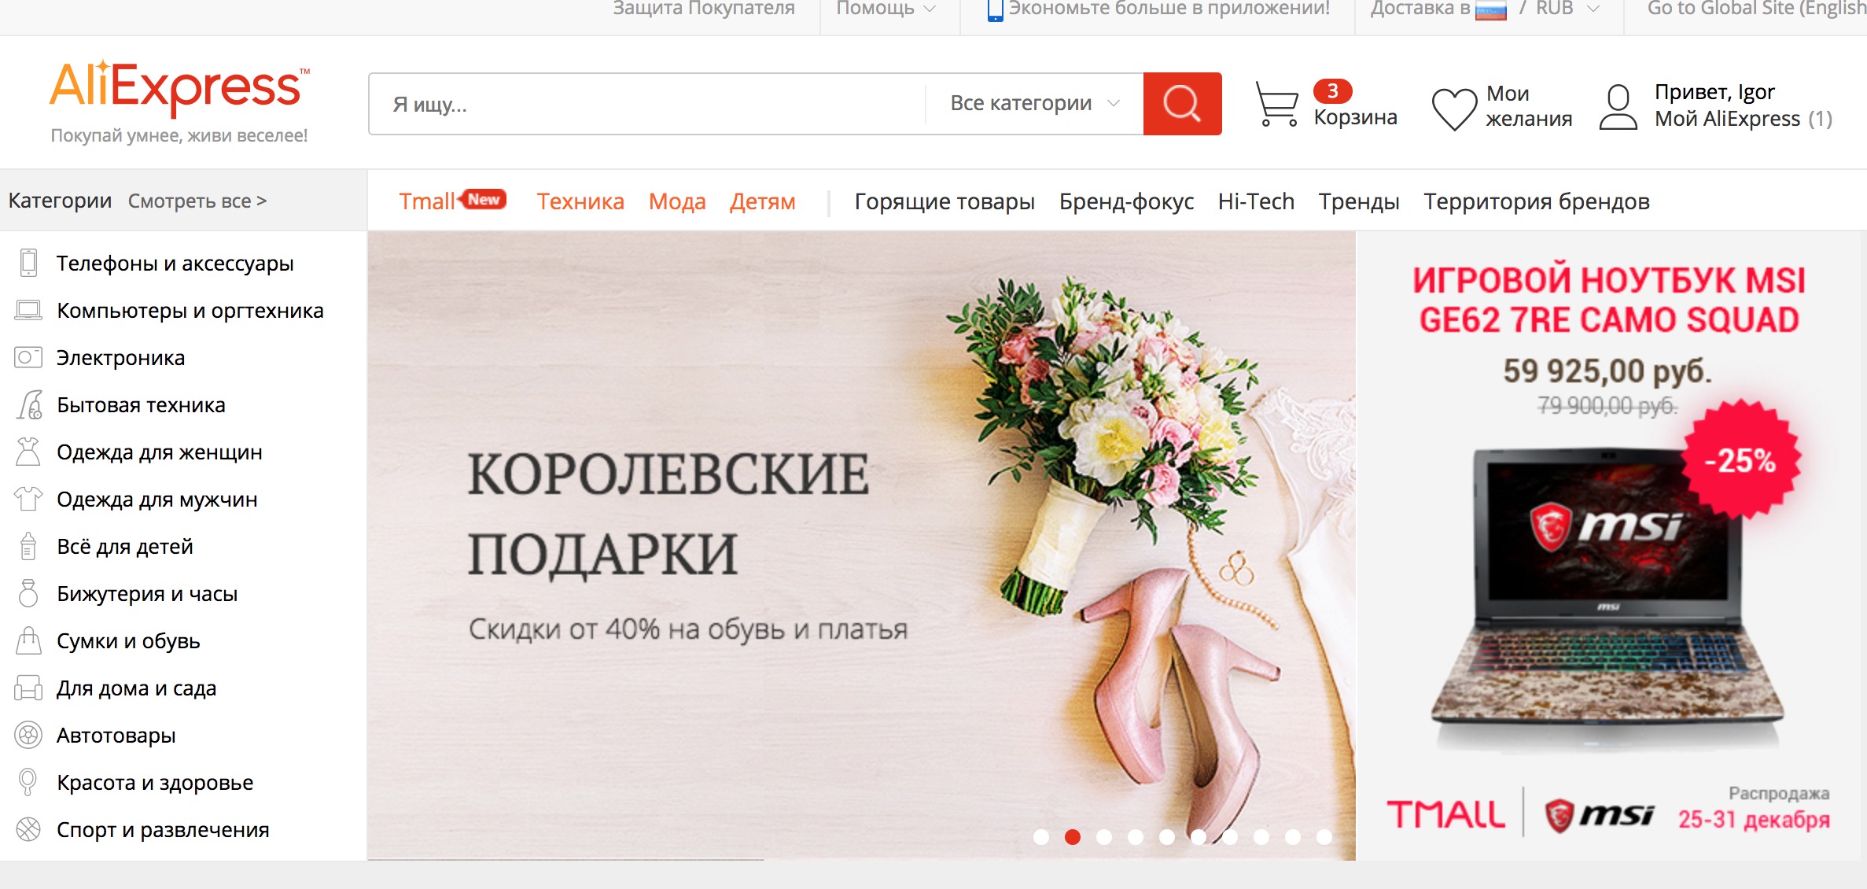Open Электроника category

point(120,357)
